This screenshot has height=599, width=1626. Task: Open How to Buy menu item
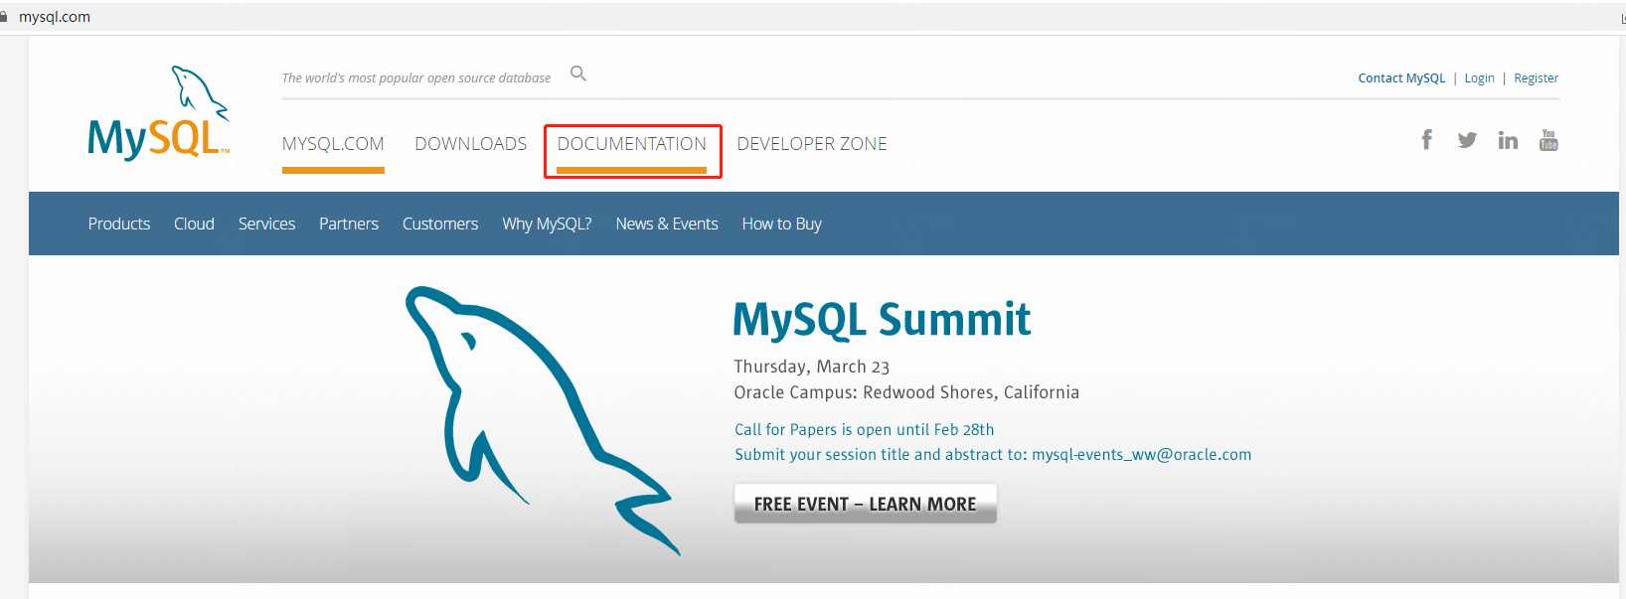click(782, 224)
